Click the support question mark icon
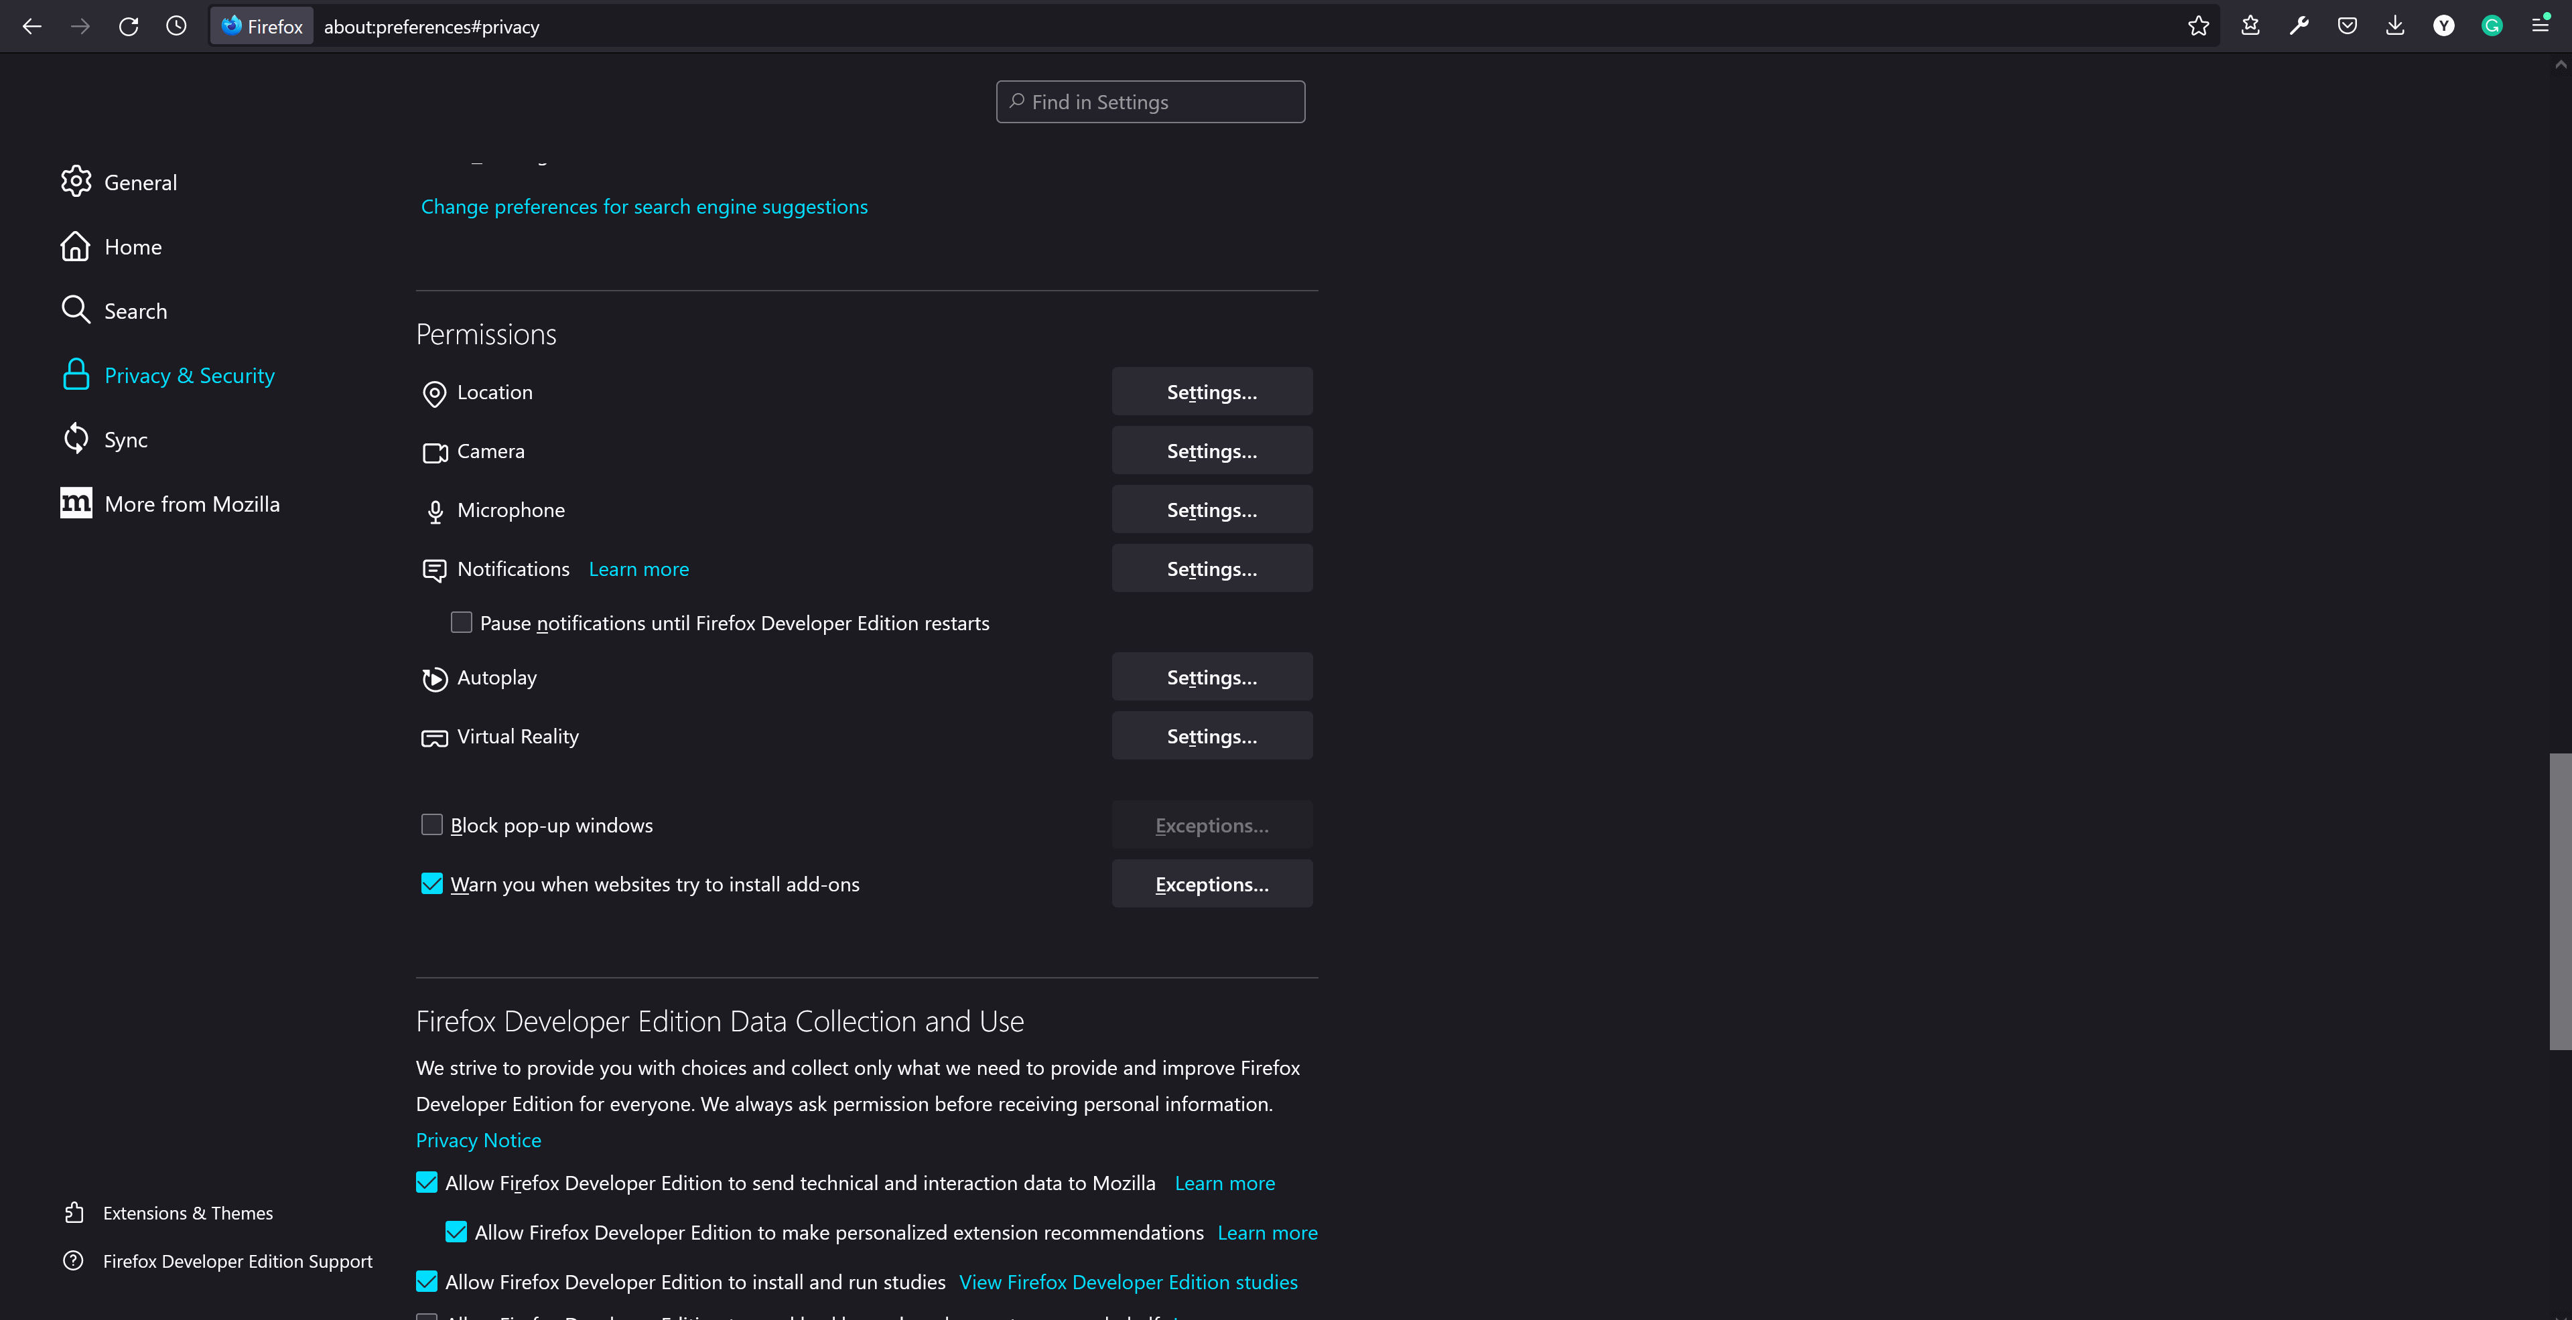This screenshot has height=1320, width=2572. [73, 1260]
